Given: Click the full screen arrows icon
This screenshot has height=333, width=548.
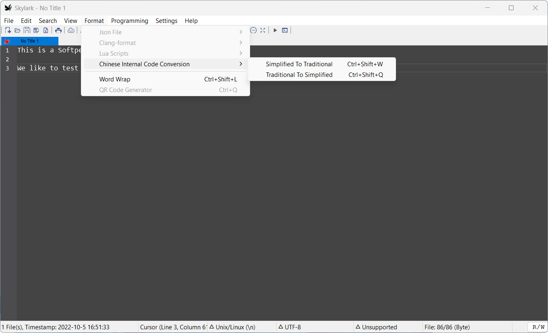Looking at the screenshot, I should 263,30.
